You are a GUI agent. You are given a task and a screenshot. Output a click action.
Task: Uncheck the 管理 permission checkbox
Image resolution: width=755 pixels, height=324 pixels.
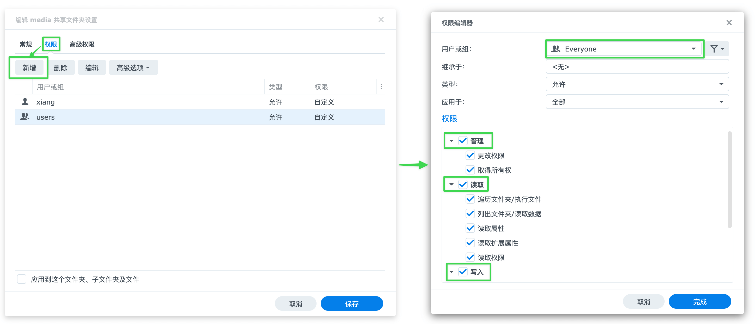pos(463,141)
